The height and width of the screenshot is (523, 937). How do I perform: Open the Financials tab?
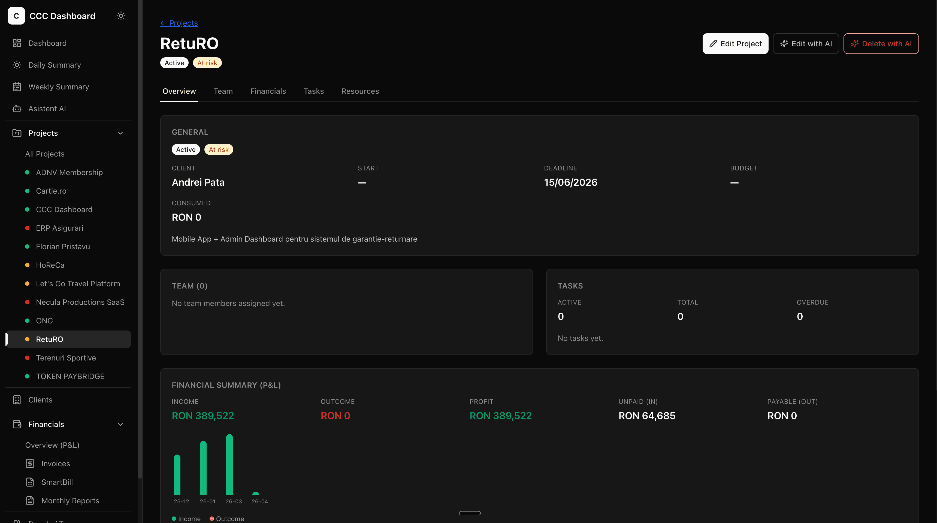(268, 91)
